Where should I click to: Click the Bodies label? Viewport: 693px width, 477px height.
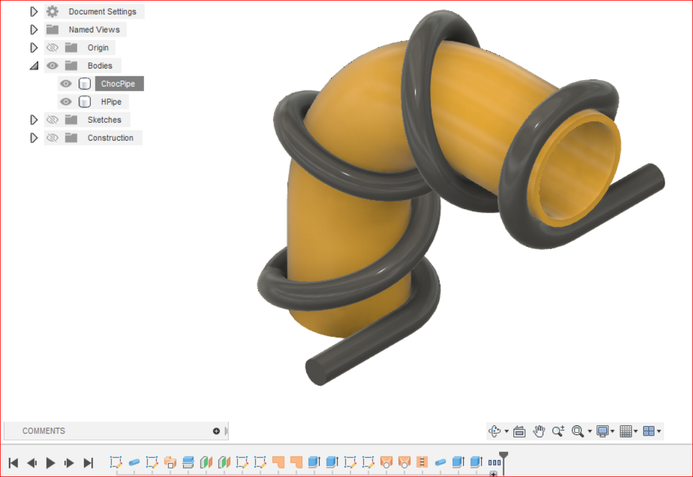coord(100,66)
